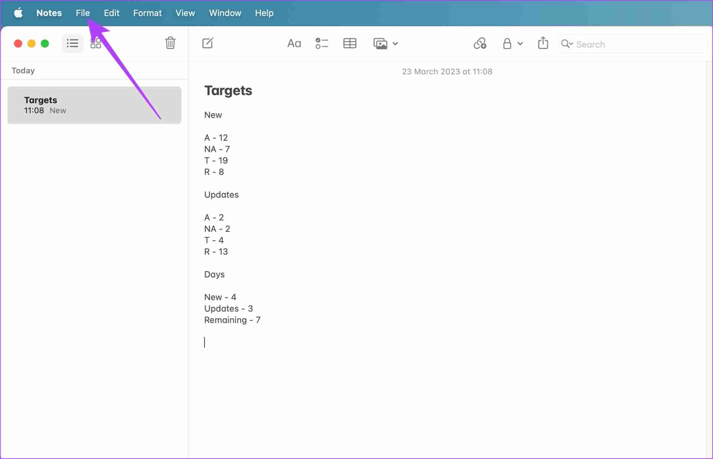This screenshot has width=713, height=459.
Task: Open the lock options dropdown
Action: tap(519, 43)
